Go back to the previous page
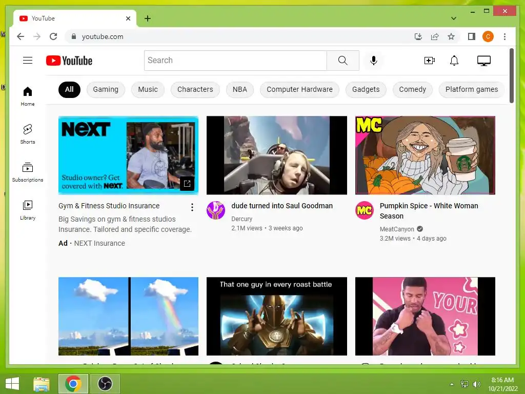This screenshot has width=525, height=394. pyautogui.click(x=21, y=36)
